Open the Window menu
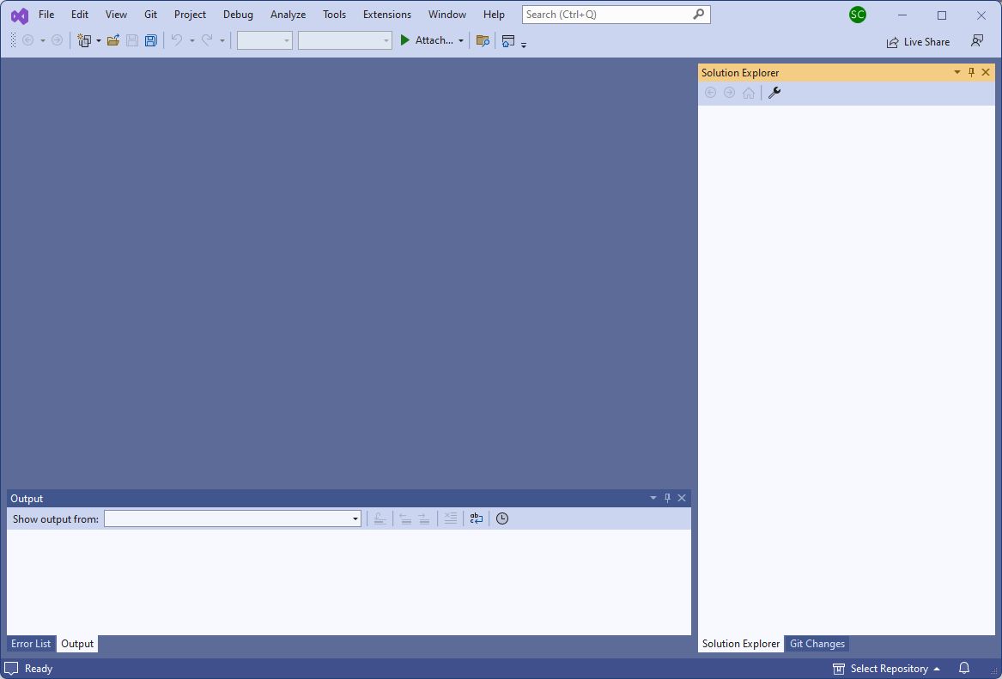1002x679 pixels. click(x=447, y=14)
